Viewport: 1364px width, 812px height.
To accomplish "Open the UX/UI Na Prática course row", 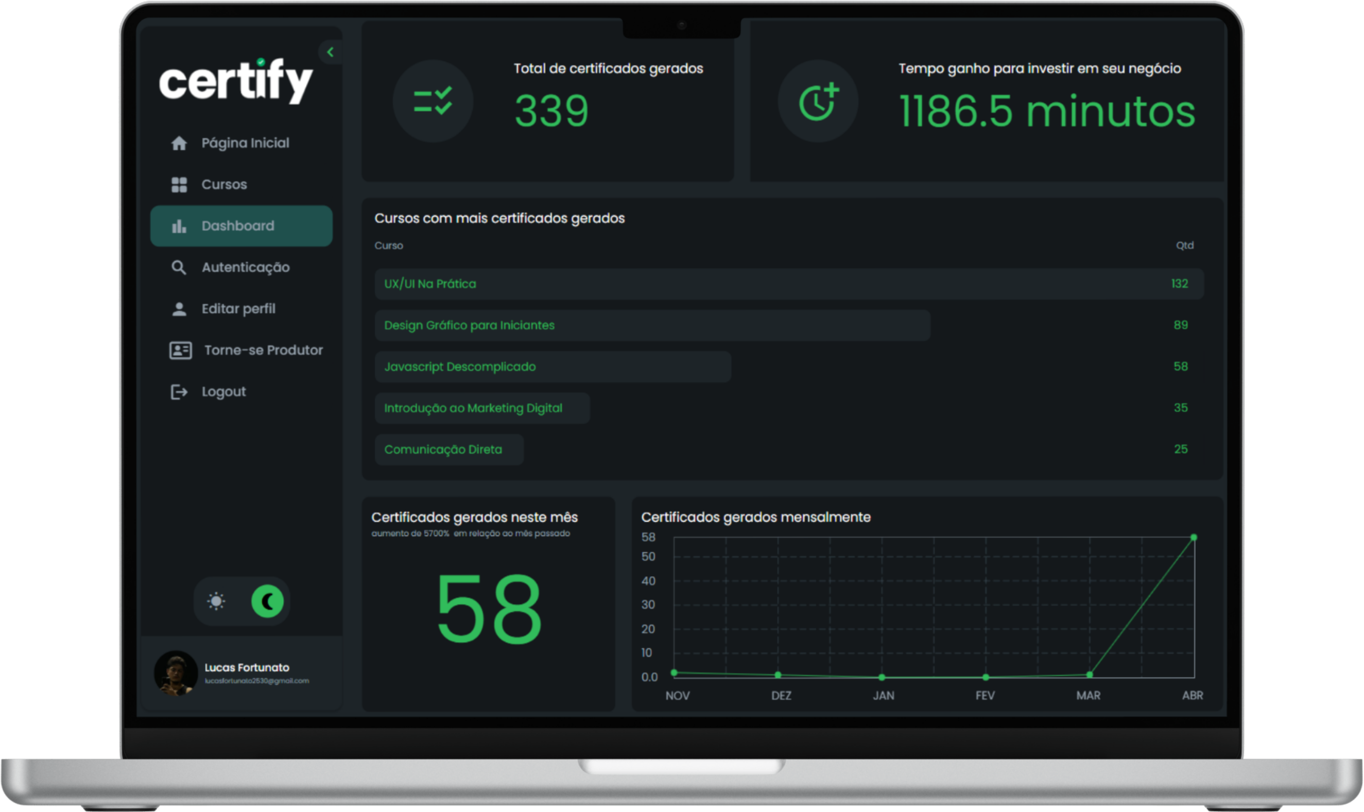I will (788, 284).
